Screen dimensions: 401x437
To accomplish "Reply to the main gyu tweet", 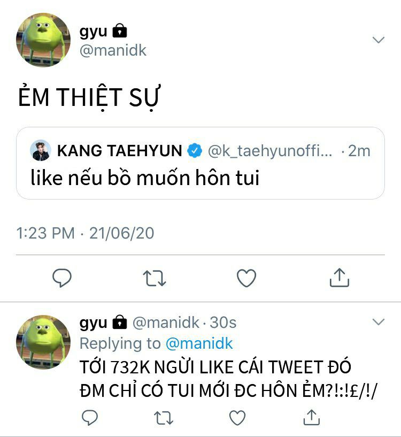I will 62,278.
